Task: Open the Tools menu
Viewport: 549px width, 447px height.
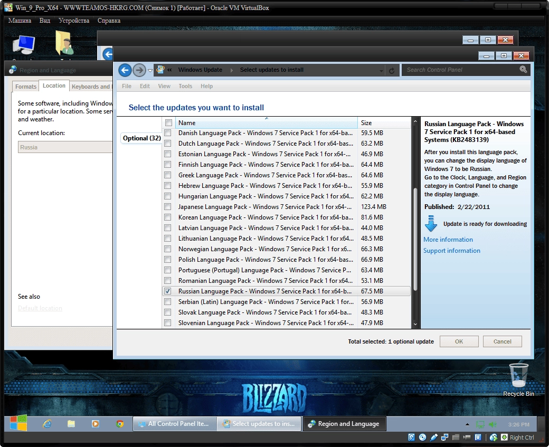Action: 185,86
